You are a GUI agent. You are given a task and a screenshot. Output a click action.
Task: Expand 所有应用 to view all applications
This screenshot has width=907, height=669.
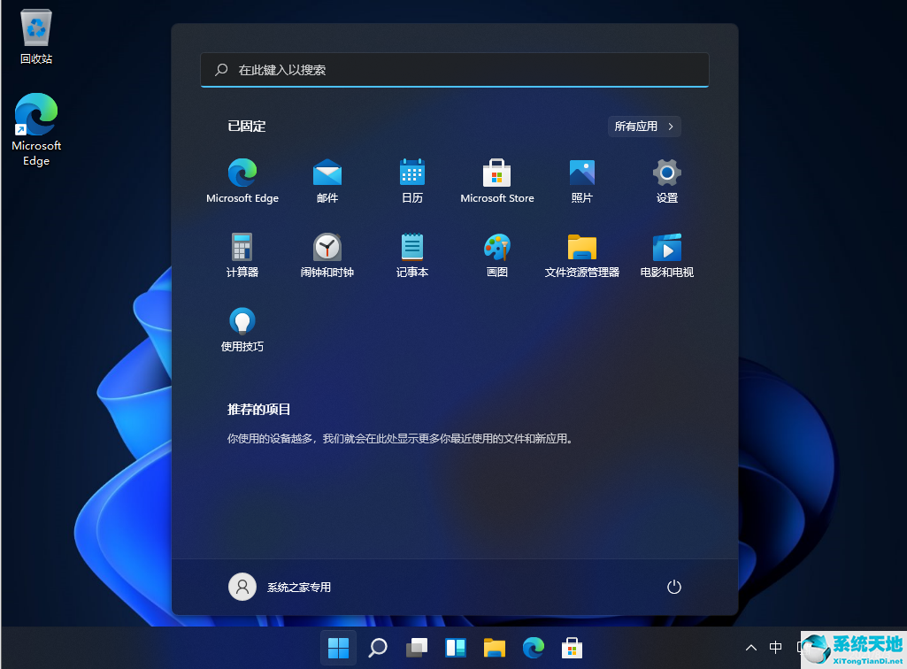pos(644,126)
